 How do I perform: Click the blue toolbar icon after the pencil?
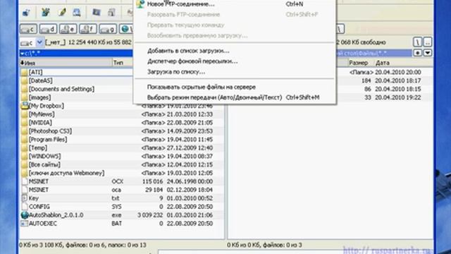[x=77, y=12]
